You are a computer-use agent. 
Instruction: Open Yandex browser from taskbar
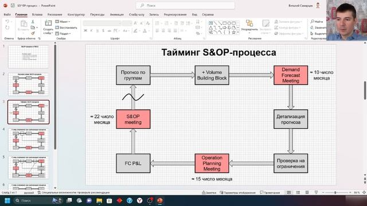click(x=140, y=201)
